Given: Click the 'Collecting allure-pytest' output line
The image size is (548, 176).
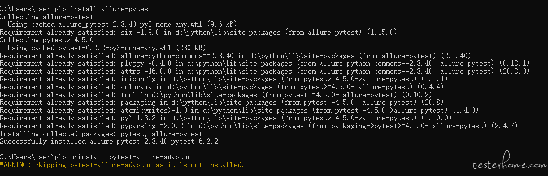Looking at the screenshot, I should pyautogui.click(x=47, y=17).
